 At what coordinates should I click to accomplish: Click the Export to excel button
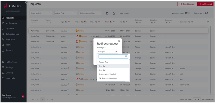pyautogui.click(x=187, y=4)
